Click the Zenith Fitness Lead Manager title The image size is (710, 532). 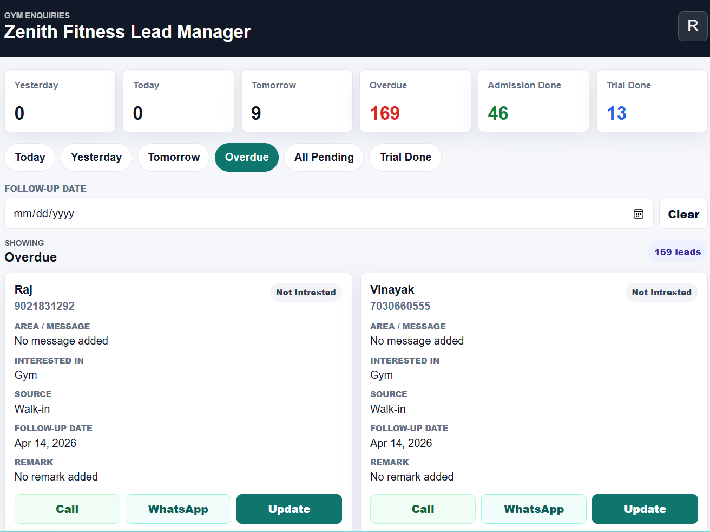coord(127,32)
